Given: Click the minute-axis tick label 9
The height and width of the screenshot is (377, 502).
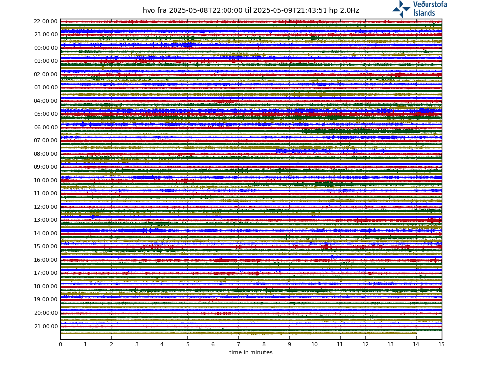Looking at the screenshot, I should (289, 344).
